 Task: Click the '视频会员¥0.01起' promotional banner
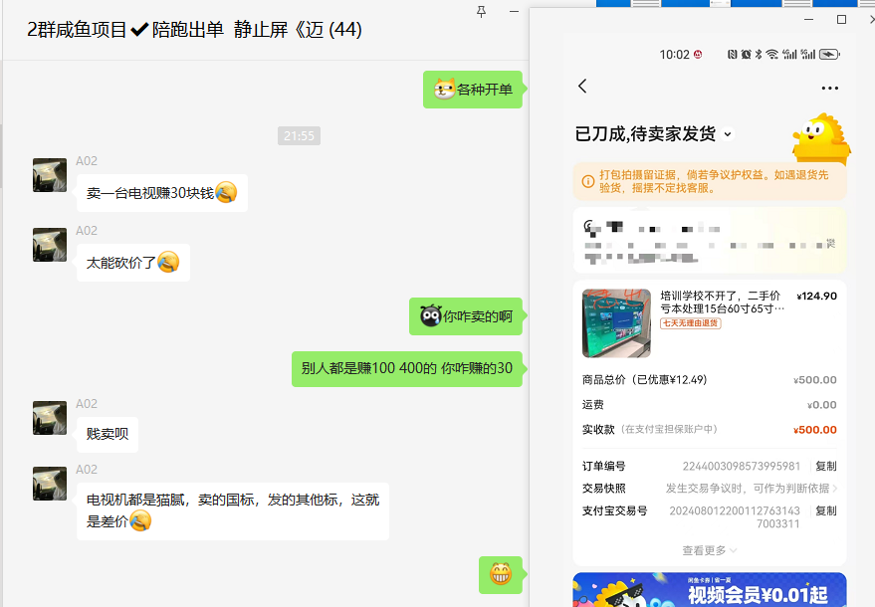(x=709, y=590)
